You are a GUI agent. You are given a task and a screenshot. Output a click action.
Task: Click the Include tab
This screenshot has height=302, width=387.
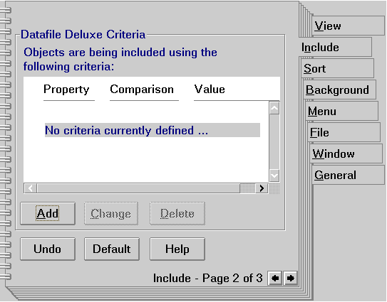335,48
